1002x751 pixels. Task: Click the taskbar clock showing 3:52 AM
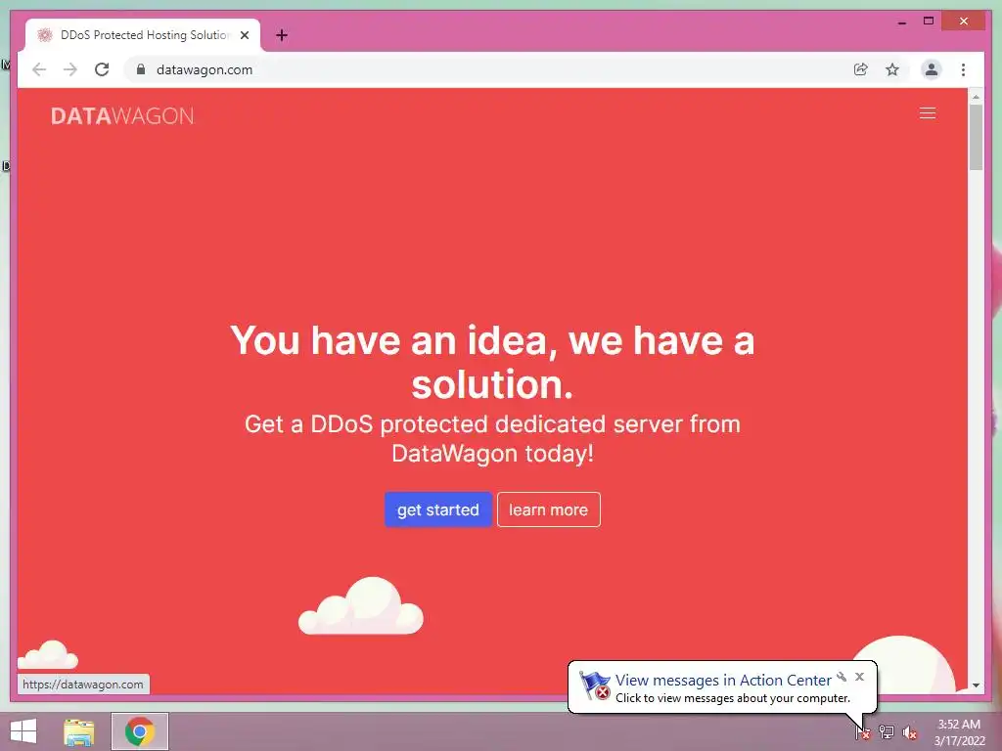(x=959, y=731)
